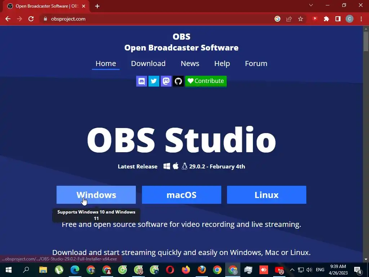Open a new browser tab

click(x=97, y=6)
